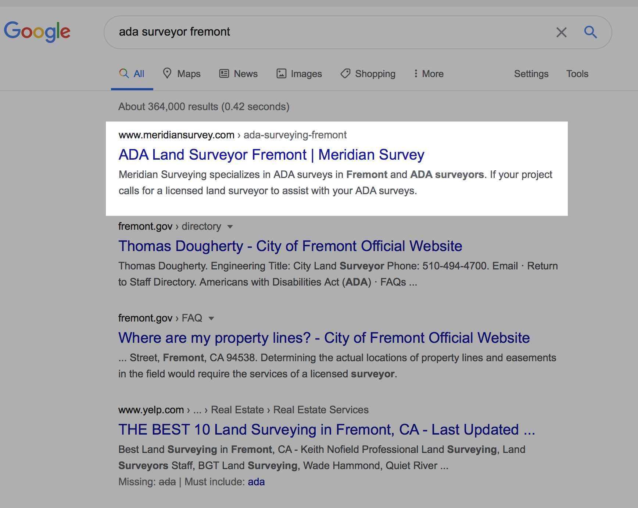Click the Google logo

tap(37, 32)
